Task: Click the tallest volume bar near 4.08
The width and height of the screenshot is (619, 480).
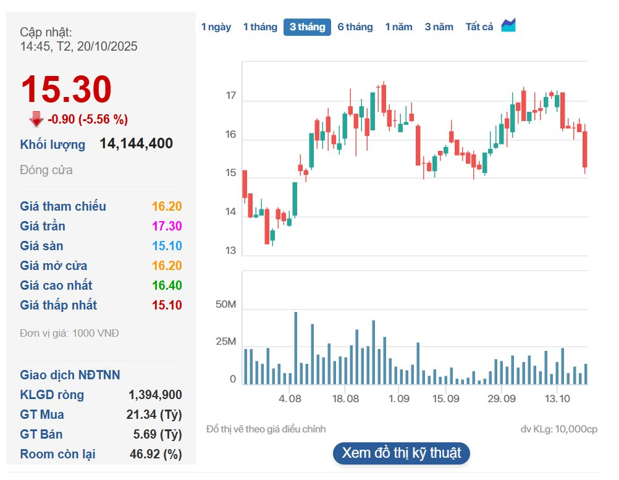Action: point(296,348)
